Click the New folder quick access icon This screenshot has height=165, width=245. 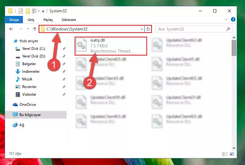click(x=28, y=11)
